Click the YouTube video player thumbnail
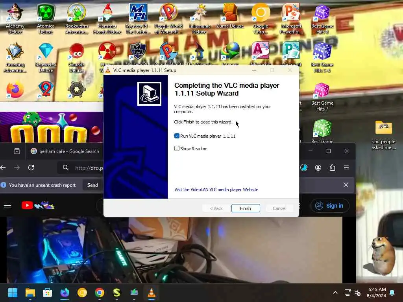The image size is (403, 302). [174, 250]
